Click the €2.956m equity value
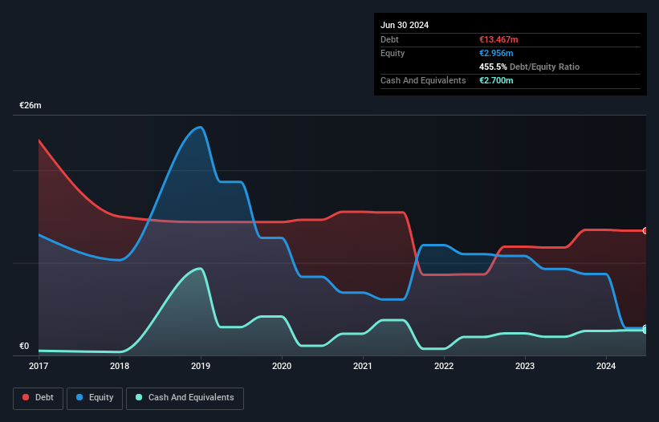 coord(496,53)
